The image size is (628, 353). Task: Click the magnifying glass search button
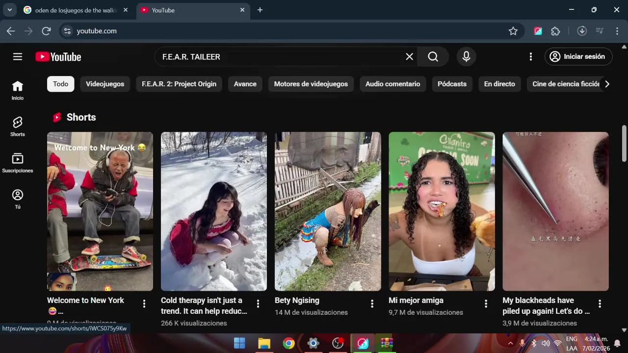[x=433, y=57]
